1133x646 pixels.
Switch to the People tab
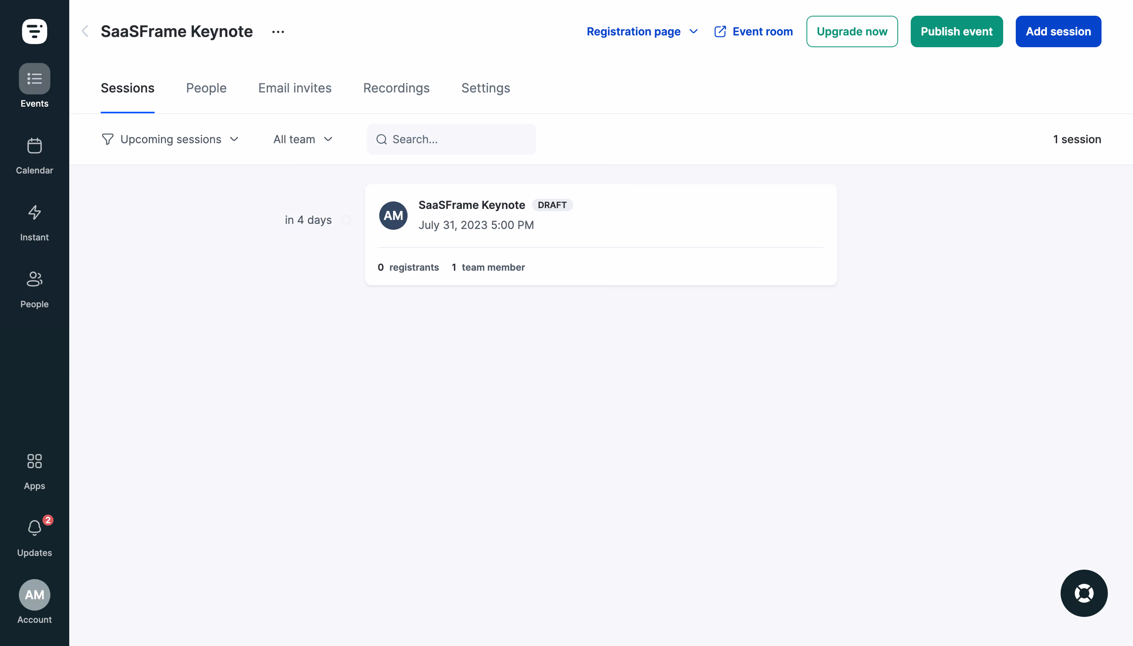click(x=206, y=88)
